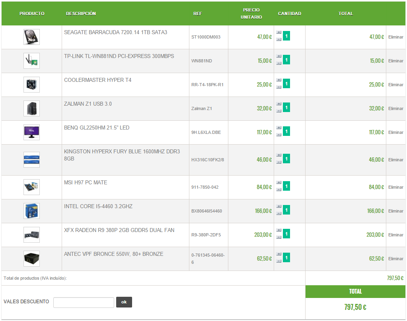Click the Cantidad column header
407x321 pixels.
click(x=290, y=14)
